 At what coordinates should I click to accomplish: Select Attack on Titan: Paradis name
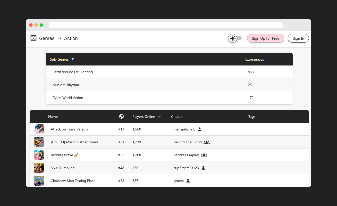pos(69,129)
